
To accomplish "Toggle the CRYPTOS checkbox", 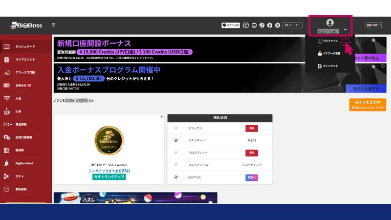I will [176, 177].
